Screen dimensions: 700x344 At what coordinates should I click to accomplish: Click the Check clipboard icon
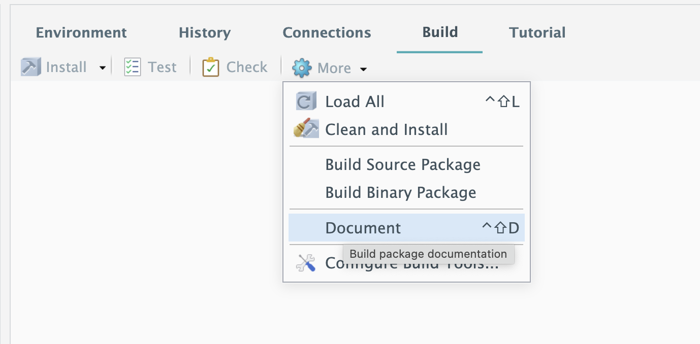[x=210, y=67]
